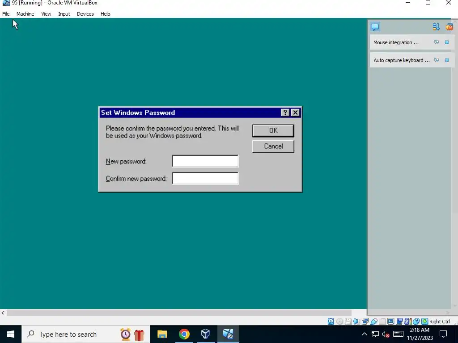
Task: Open VirtualBox Manager cube taskbar icon
Action: tap(206, 334)
